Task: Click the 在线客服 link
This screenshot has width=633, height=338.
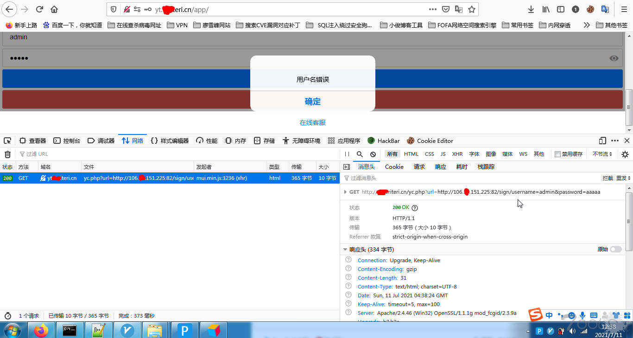Action: 312,123
